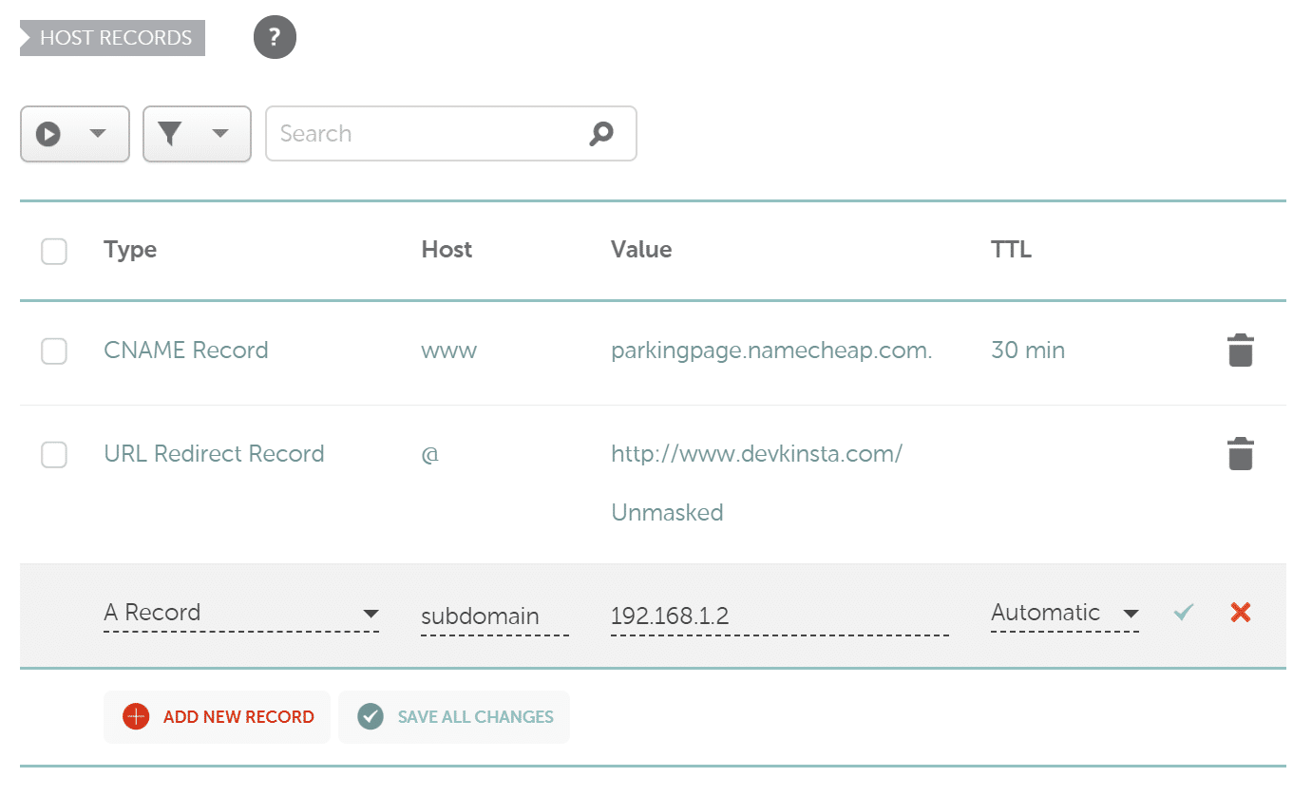Open the Unmasked redirect setting
The width and height of the screenshot is (1312, 796).
pyautogui.click(x=667, y=512)
